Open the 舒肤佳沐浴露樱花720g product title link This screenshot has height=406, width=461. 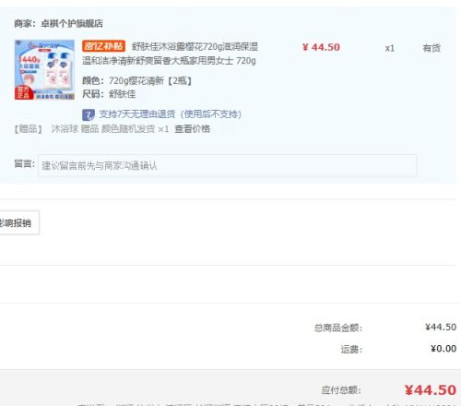pyautogui.click(x=170, y=54)
